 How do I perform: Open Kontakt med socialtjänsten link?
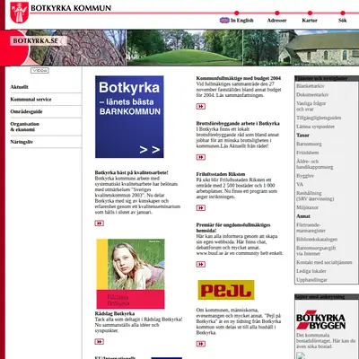[x=324, y=262]
